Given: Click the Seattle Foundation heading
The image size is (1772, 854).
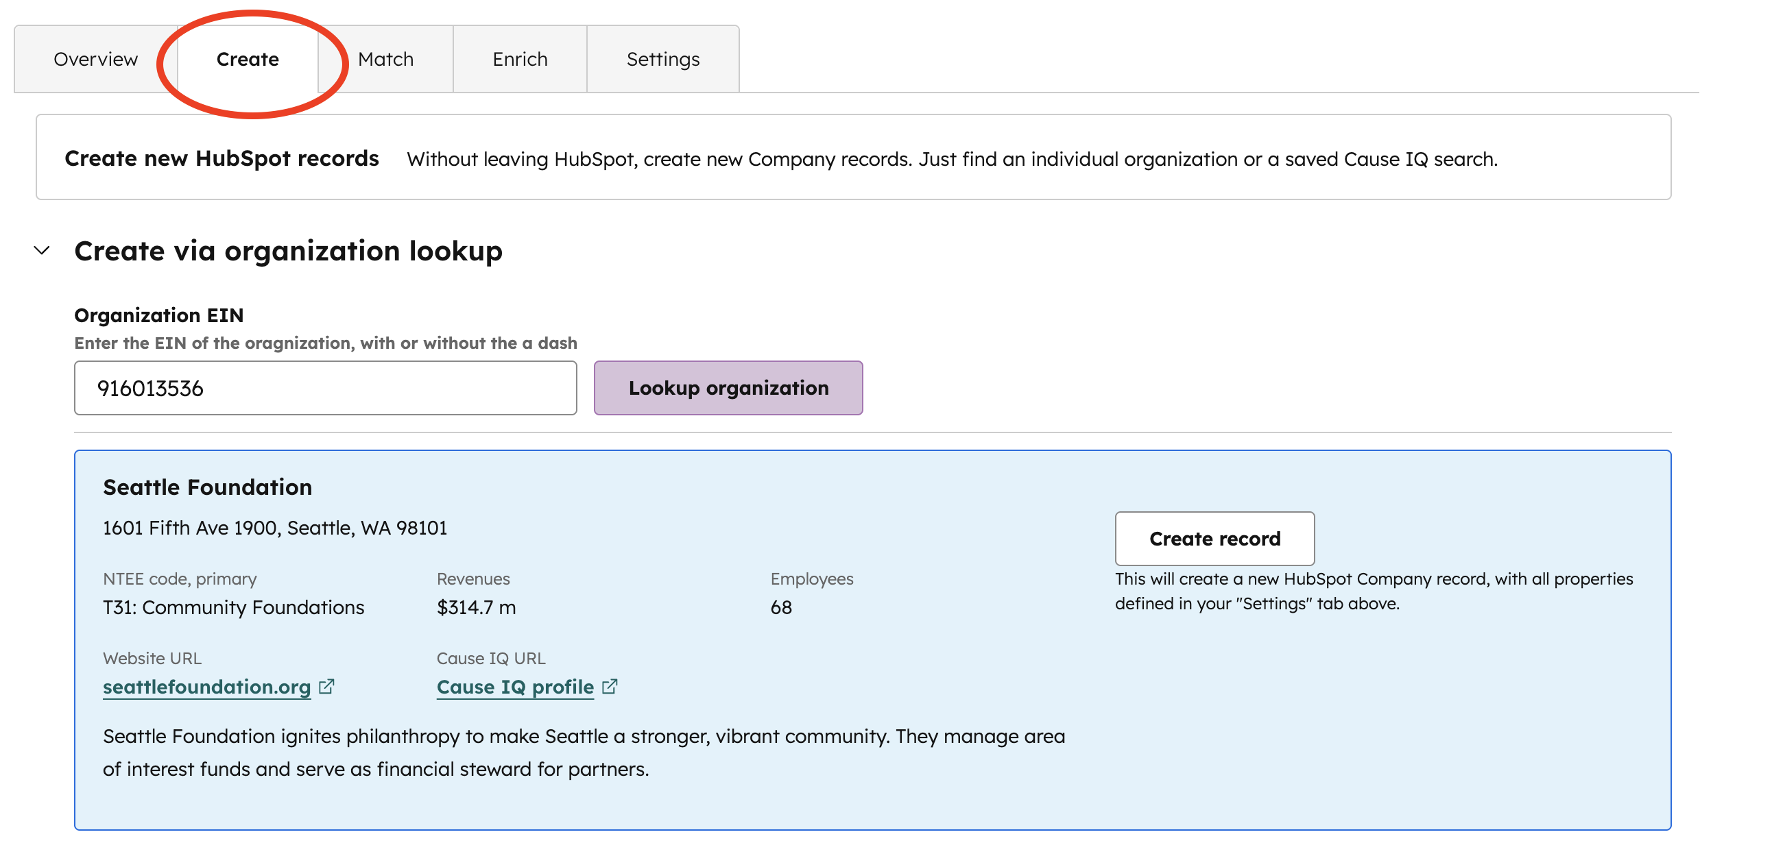Looking at the screenshot, I should pyautogui.click(x=207, y=487).
